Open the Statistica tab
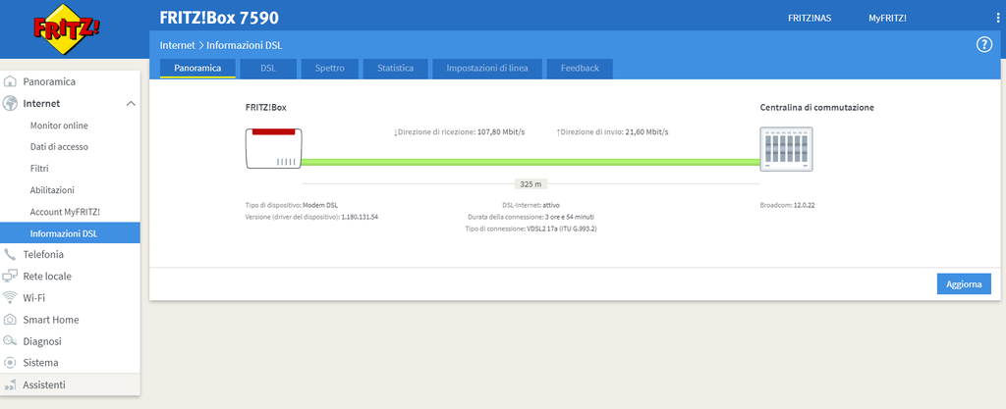This screenshot has height=409, width=1006. [x=395, y=69]
